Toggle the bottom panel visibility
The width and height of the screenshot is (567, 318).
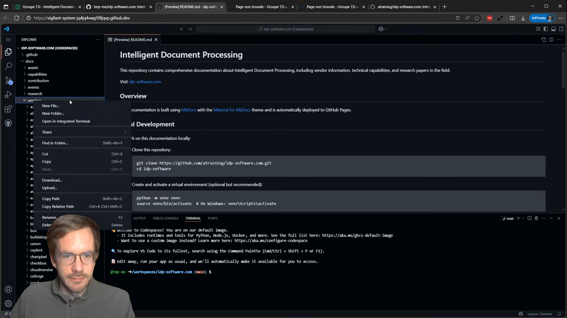click(553, 29)
